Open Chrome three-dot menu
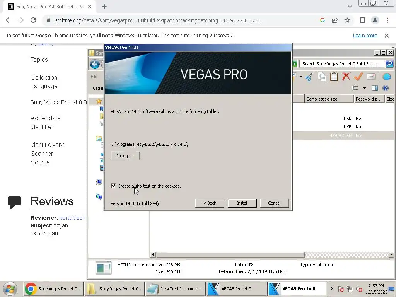The height and width of the screenshot is (297, 396). [x=387, y=20]
